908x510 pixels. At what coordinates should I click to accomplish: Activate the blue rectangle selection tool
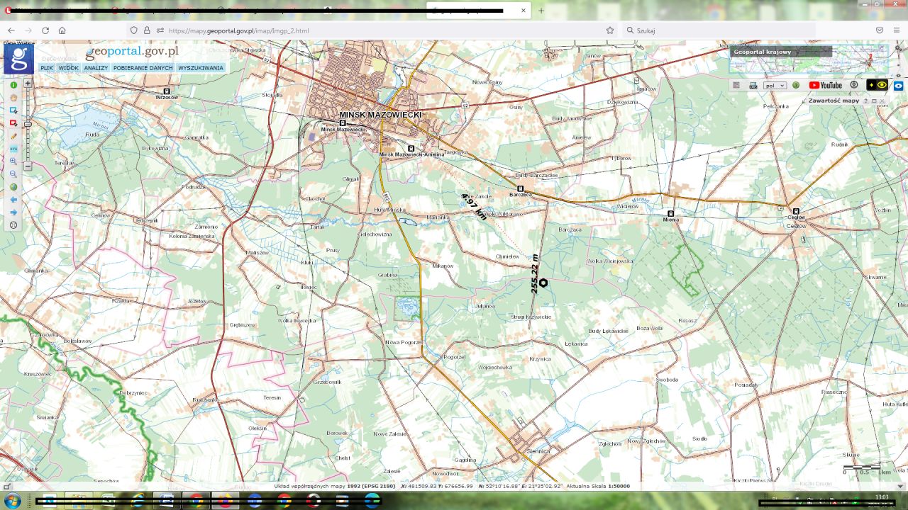[13, 110]
